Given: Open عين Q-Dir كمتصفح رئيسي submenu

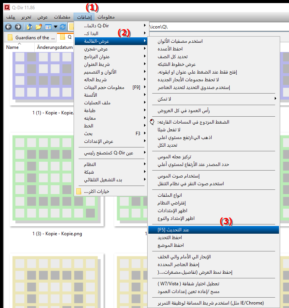Looking at the screenshot, I should pos(111,153).
